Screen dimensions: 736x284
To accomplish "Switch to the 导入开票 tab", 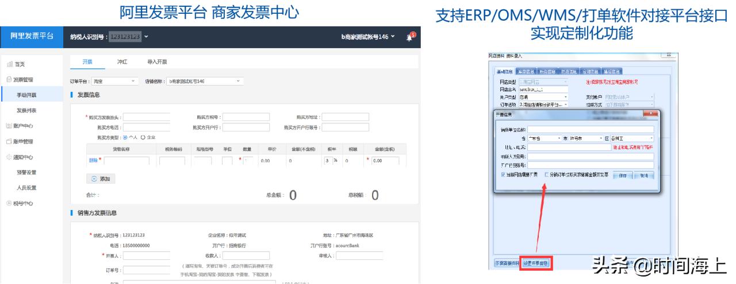I will (x=157, y=61).
